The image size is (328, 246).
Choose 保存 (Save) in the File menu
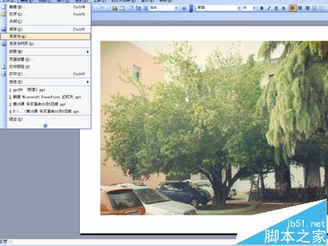point(45,29)
